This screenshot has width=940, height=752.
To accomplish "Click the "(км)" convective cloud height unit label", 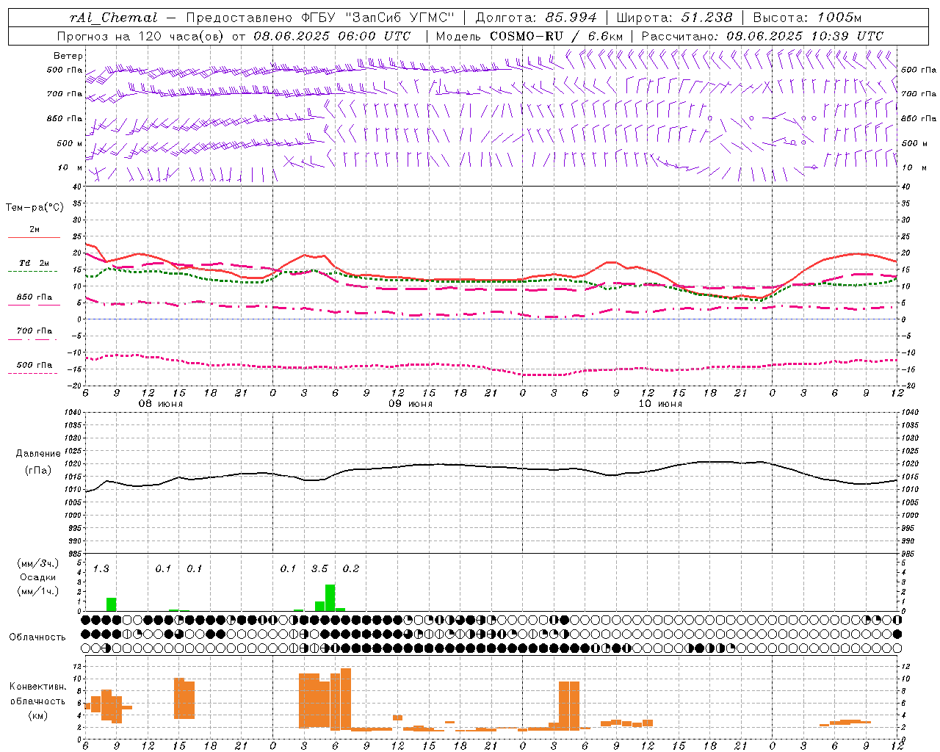I will 37,715.
